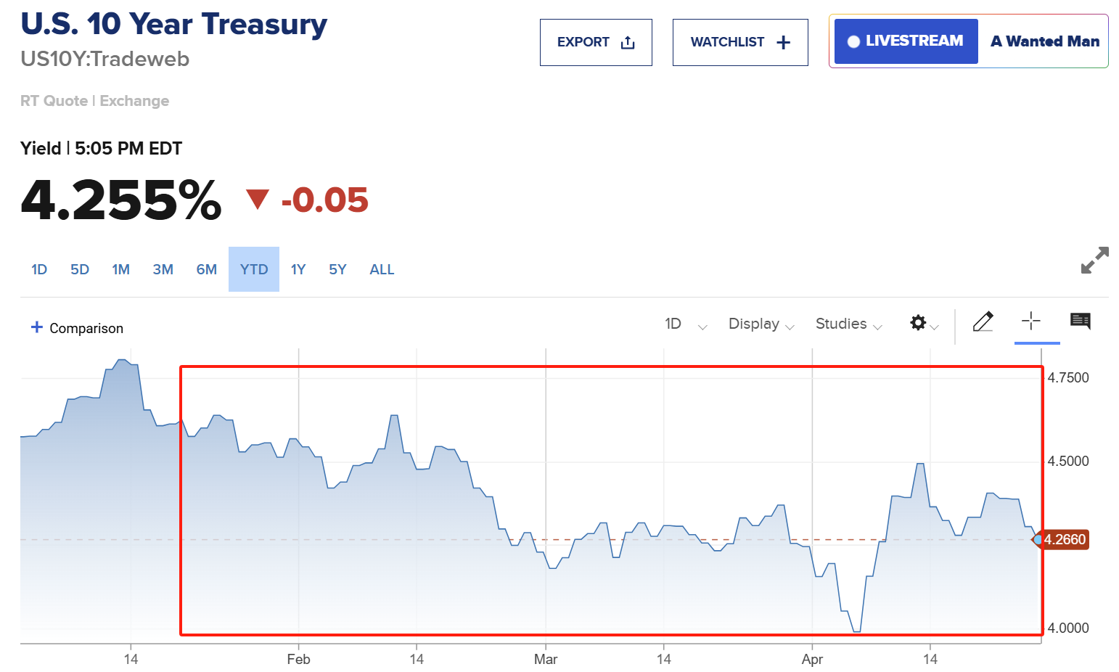This screenshot has height=672, width=1119.
Task: Switch chart to ALL time range
Action: [x=382, y=269]
